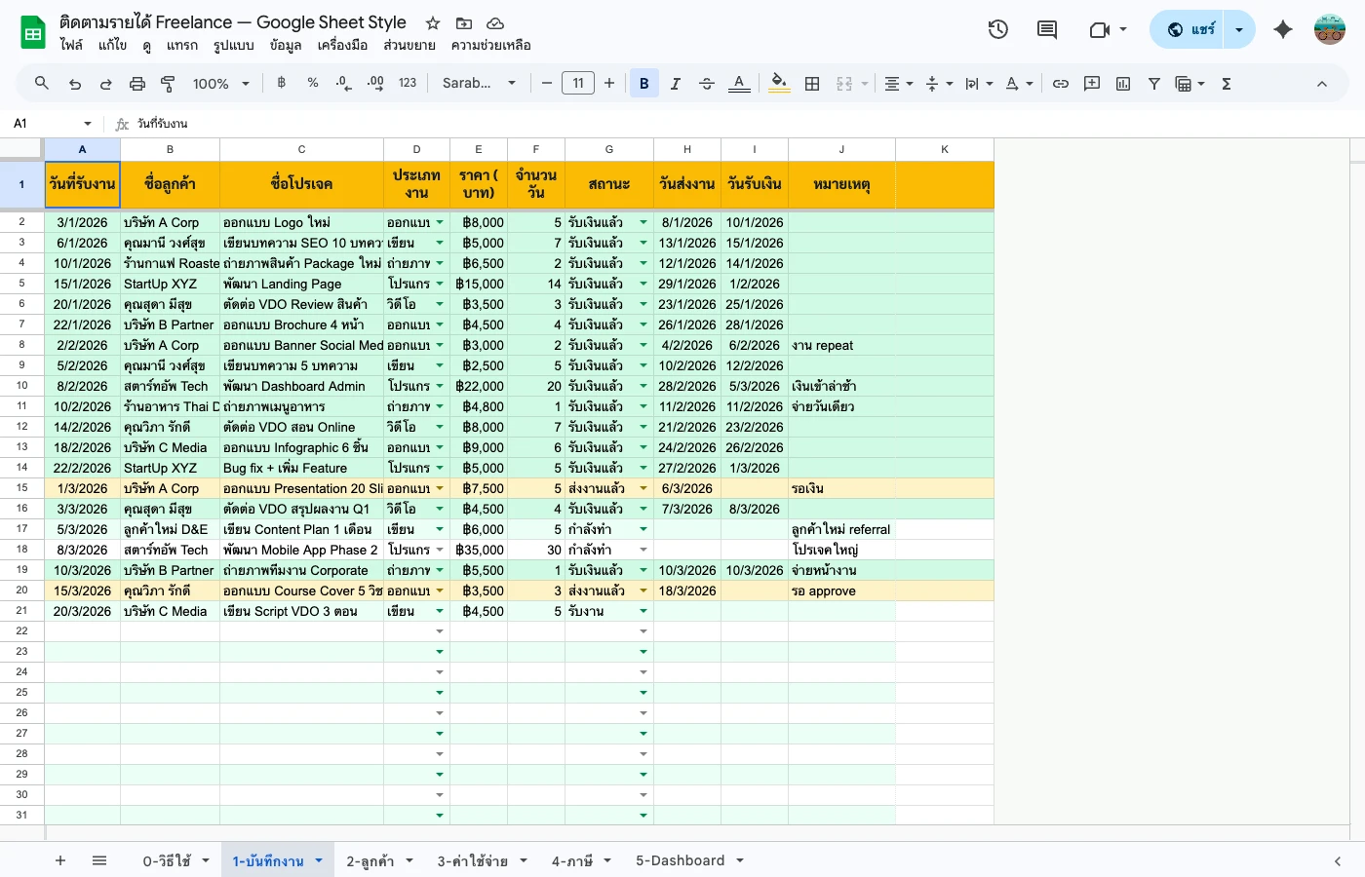Open the status dropdown for StartUp XYZ row 18

(643, 549)
